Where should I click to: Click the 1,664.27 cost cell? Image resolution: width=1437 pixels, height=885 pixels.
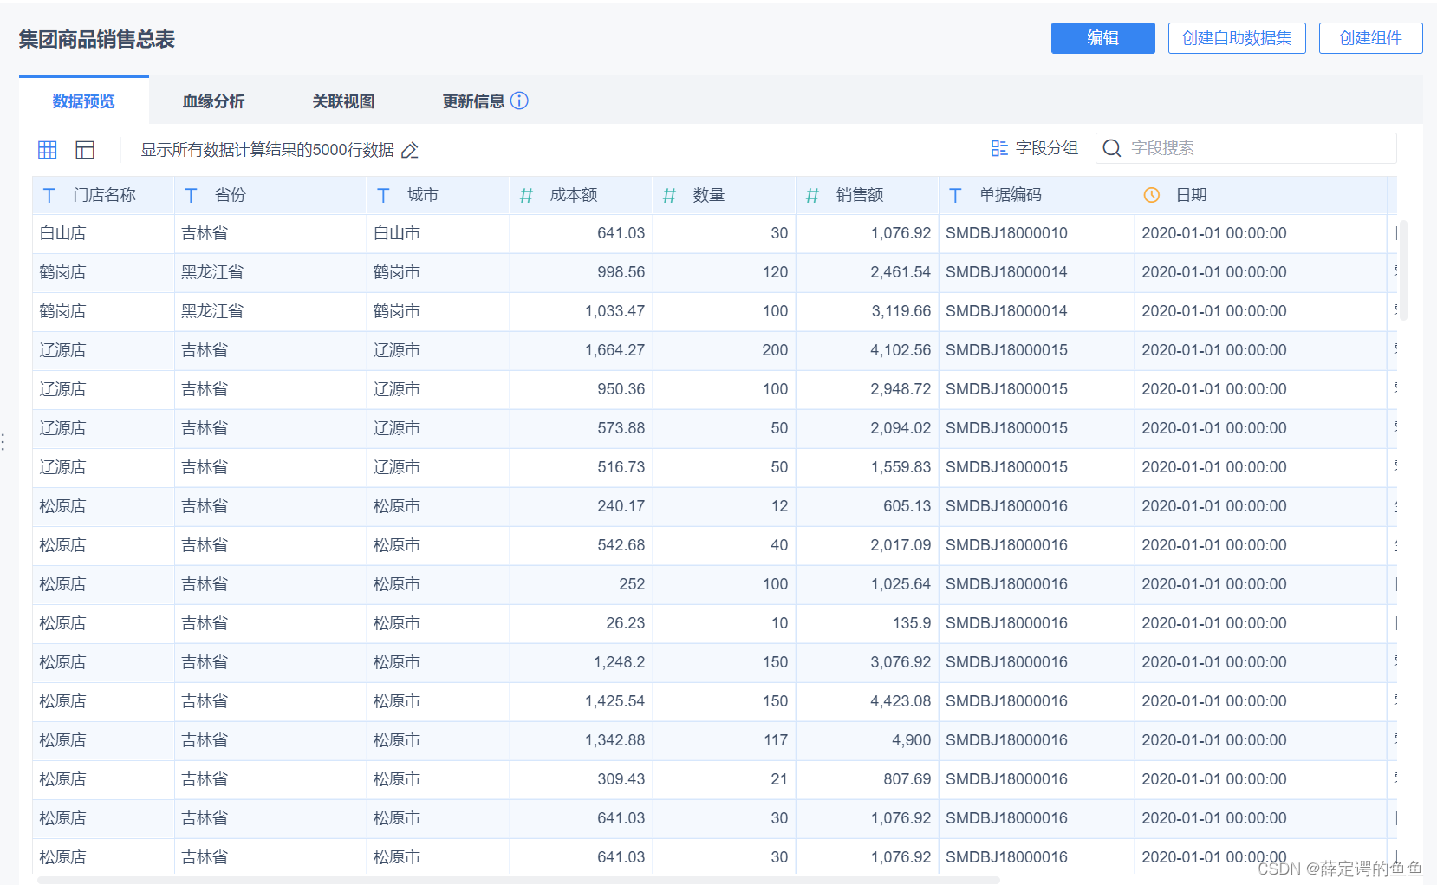(581, 350)
